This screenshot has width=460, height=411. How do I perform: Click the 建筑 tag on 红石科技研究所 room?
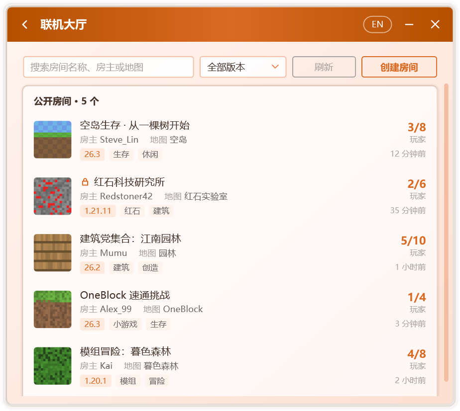click(x=161, y=211)
